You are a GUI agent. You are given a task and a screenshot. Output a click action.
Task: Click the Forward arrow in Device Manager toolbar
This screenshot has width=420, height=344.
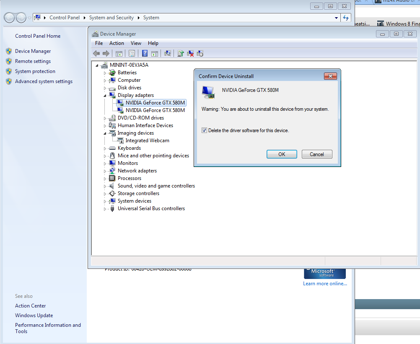point(106,53)
